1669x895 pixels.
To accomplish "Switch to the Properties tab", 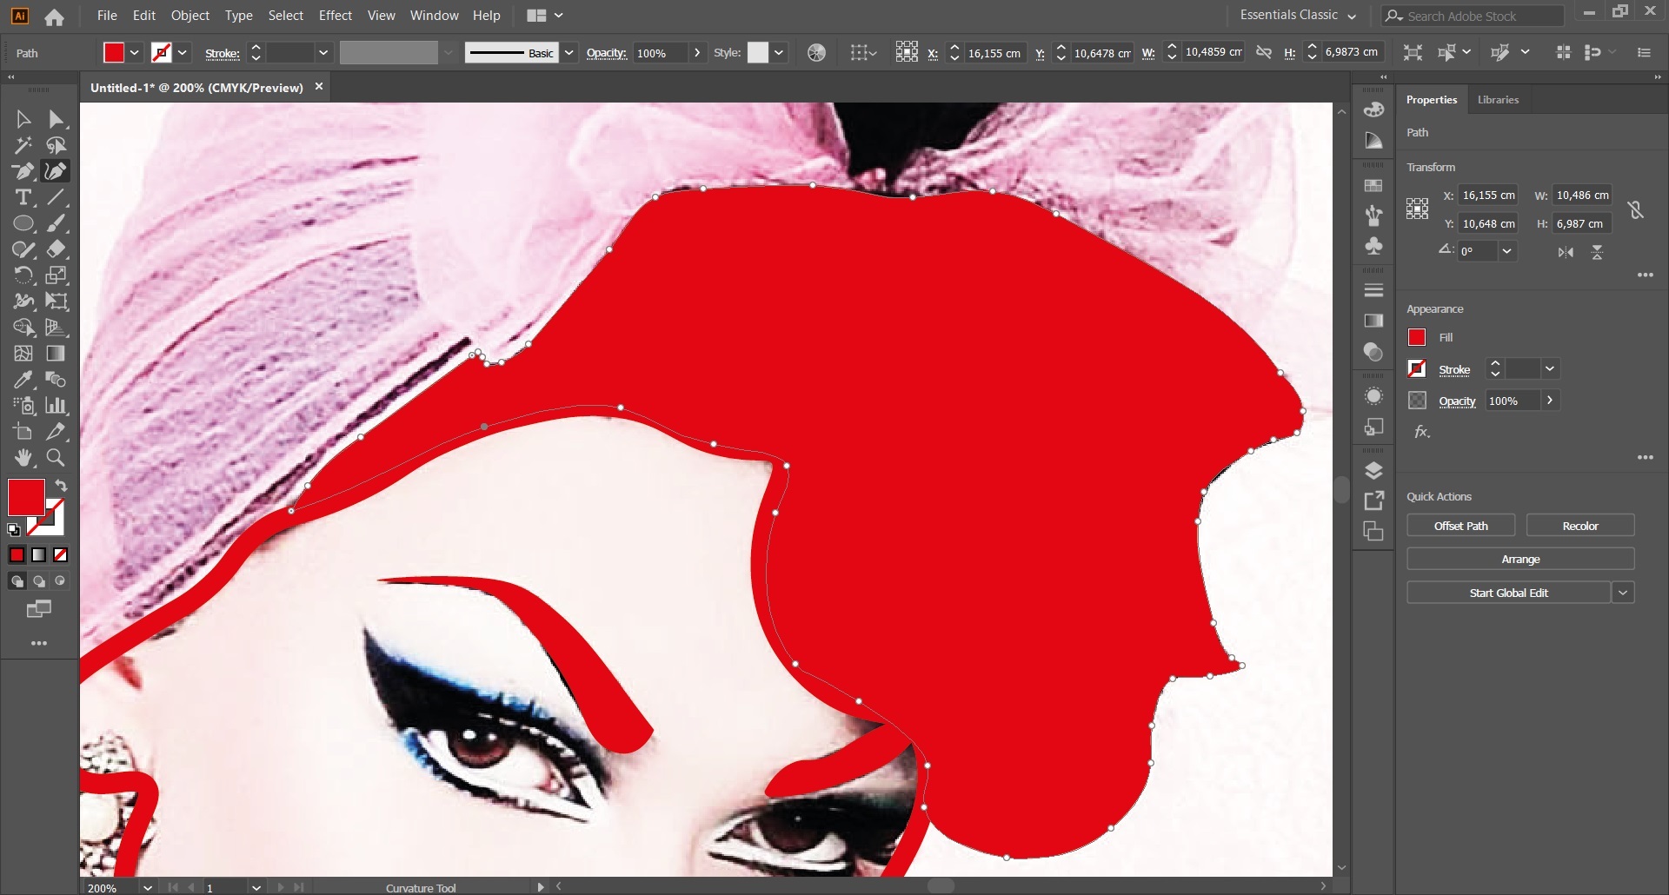I will tap(1432, 100).
